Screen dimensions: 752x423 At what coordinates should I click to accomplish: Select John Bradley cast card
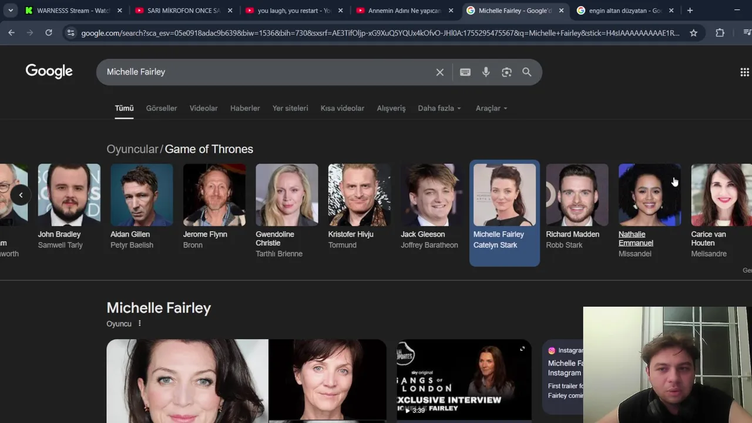click(69, 207)
